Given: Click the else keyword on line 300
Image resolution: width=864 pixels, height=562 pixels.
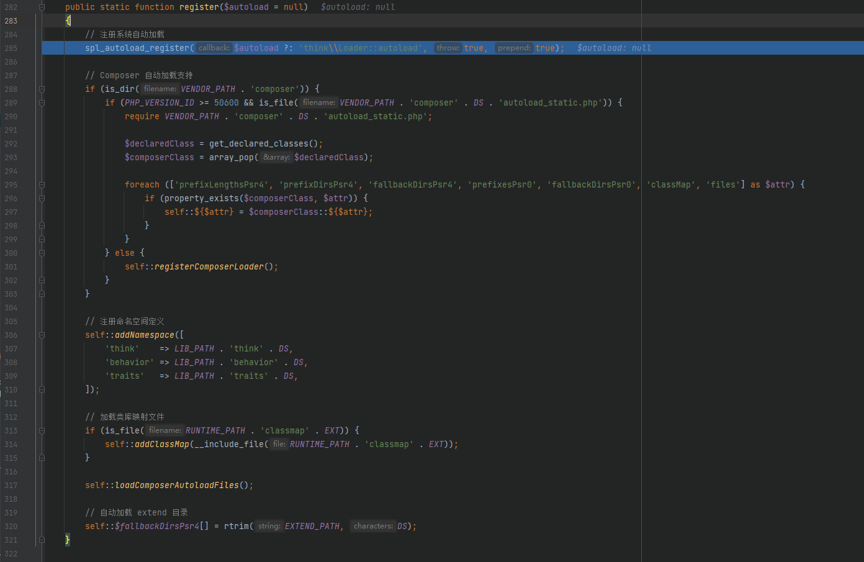Looking at the screenshot, I should pos(125,253).
